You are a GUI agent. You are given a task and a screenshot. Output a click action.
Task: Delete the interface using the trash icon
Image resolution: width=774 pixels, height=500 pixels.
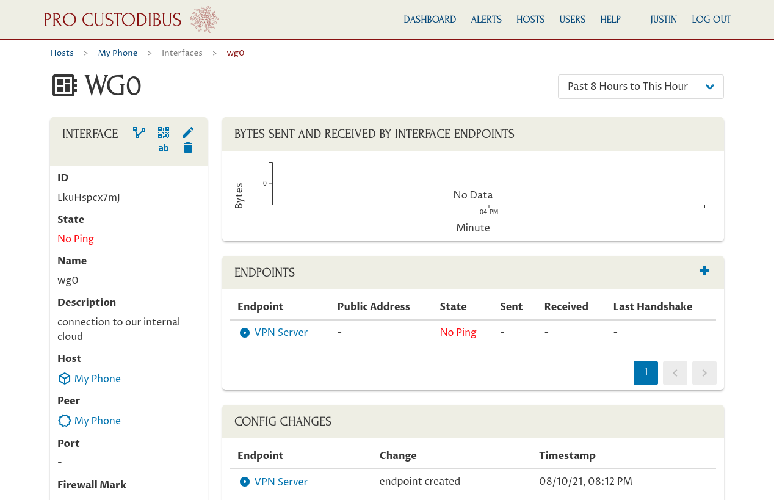pyautogui.click(x=188, y=148)
